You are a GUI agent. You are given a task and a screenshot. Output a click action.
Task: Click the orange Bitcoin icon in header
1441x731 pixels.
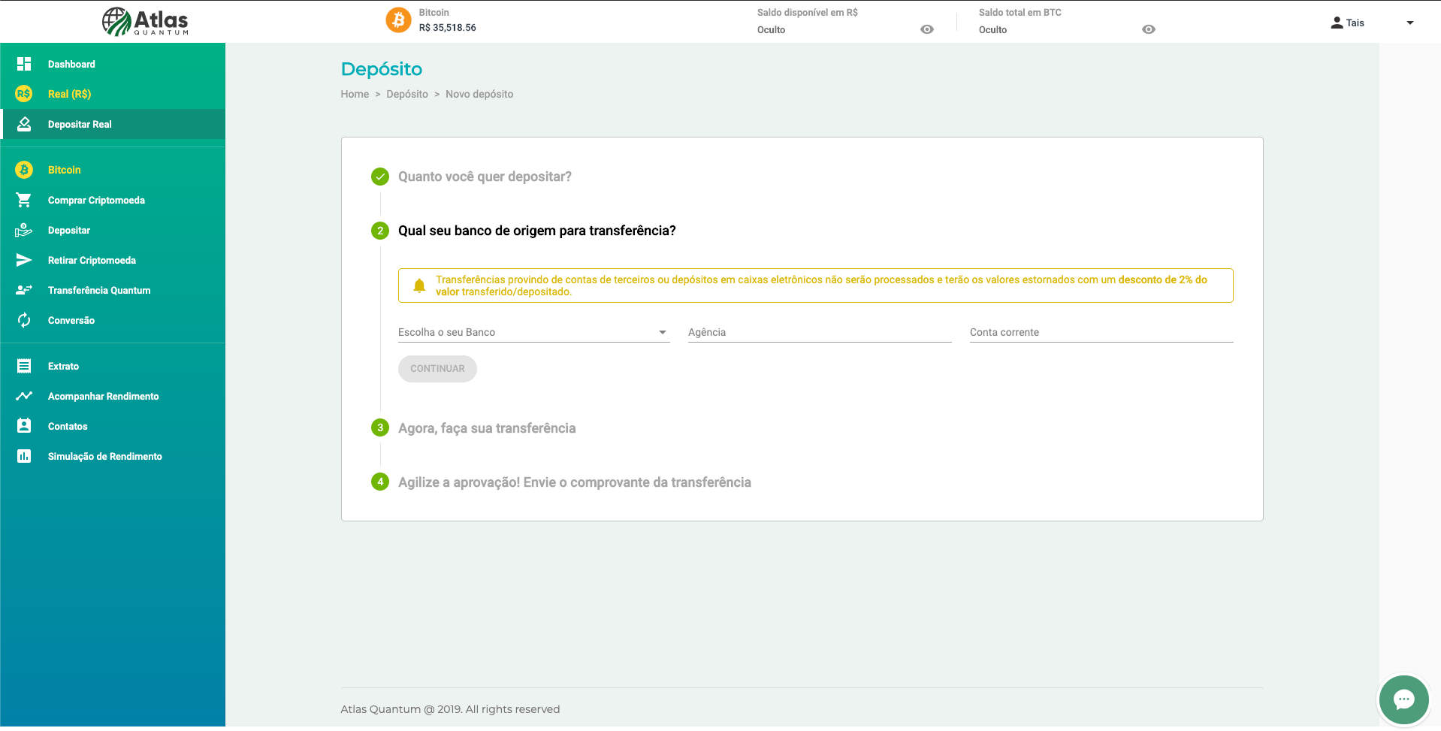[398, 20]
